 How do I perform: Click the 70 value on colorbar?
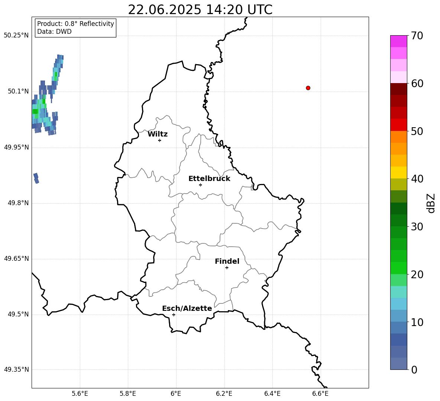click(417, 36)
